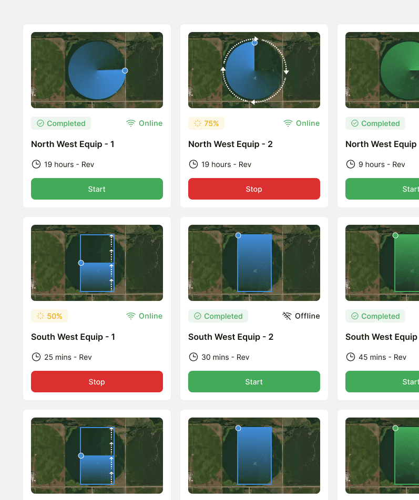Stop South West Equip - 1
Screen dimensions: 419x500
(x=97, y=381)
